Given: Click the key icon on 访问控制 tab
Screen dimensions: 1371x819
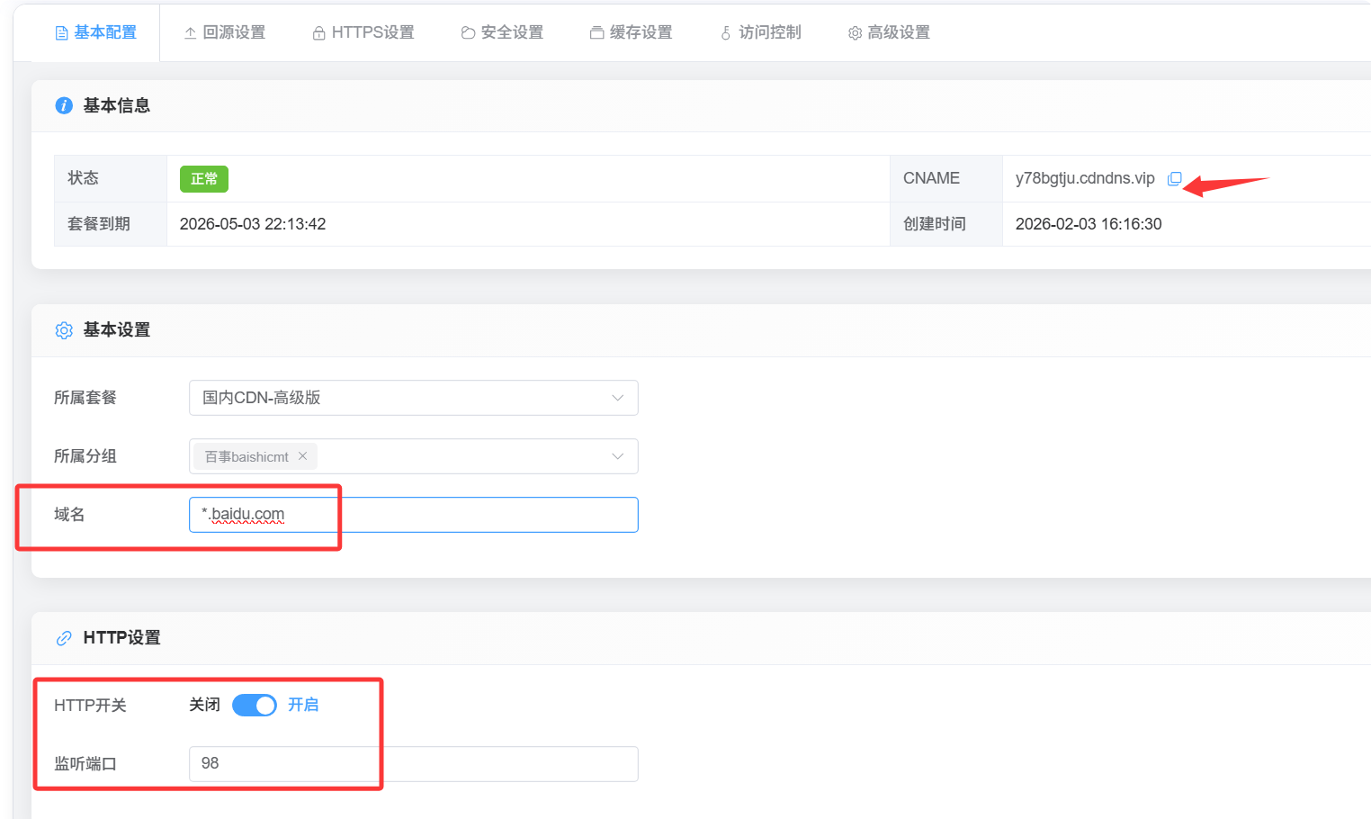Looking at the screenshot, I should click(x=725, y=32).
